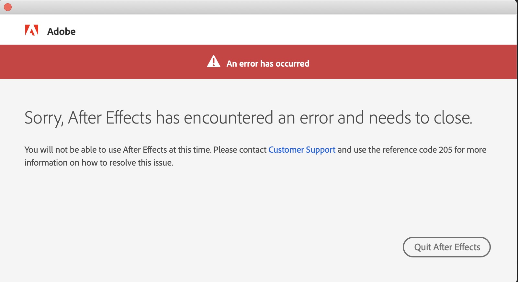Viewport: 518px width, 282px height.
Task: Click 'information on how to resolve this issue' text
Action: pos(99,163)
